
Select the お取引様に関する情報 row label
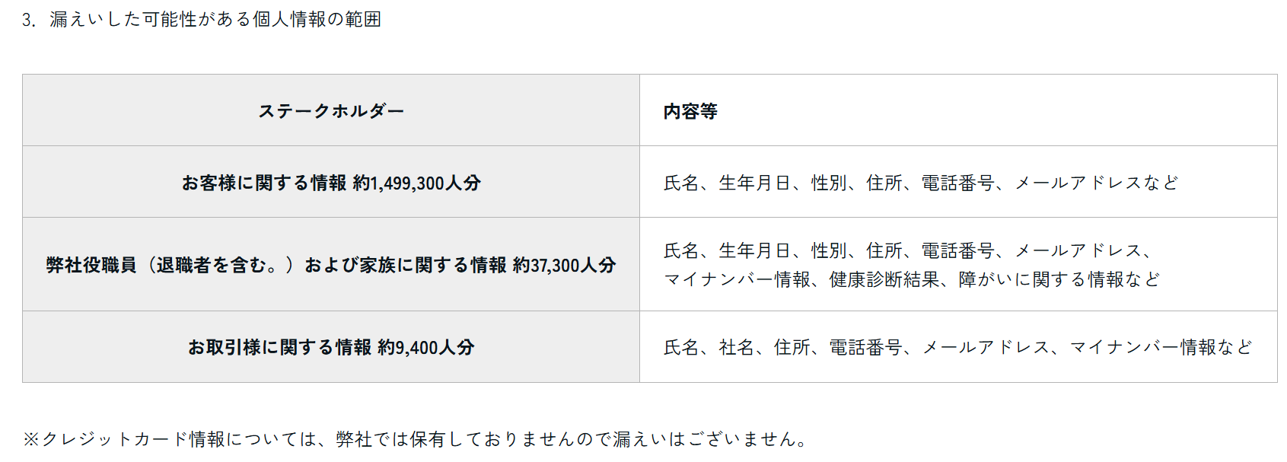coord(279,347)
